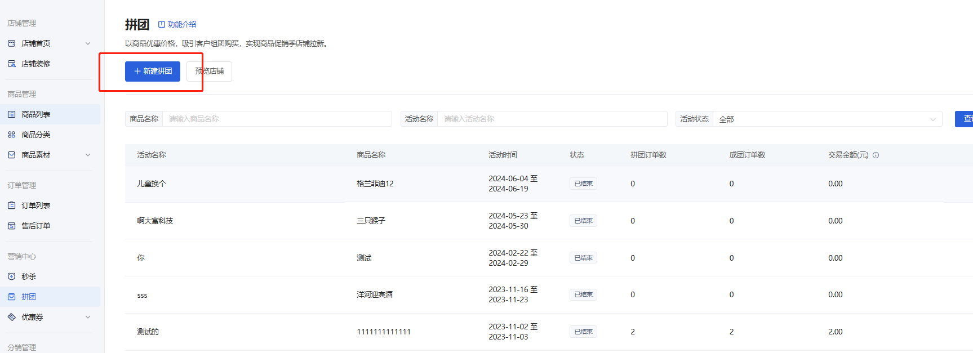The image size is (973, 353).
Task: Click the info icon beside 交易金额(元)
Action: tap(876, 155)
